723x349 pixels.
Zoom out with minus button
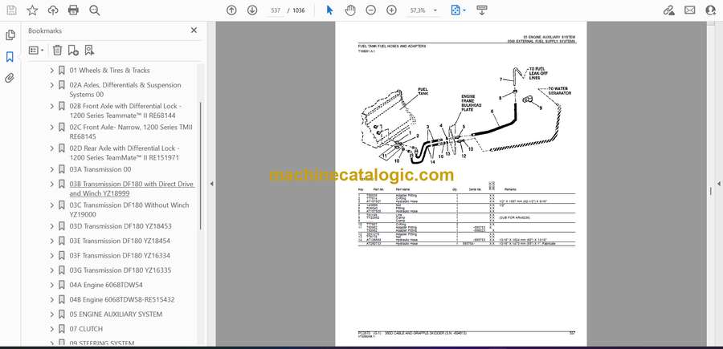[x=370, y=10]
